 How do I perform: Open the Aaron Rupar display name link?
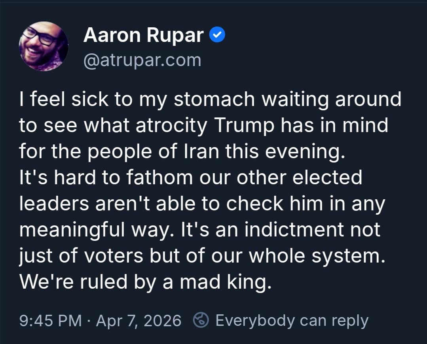click(143, 36)
